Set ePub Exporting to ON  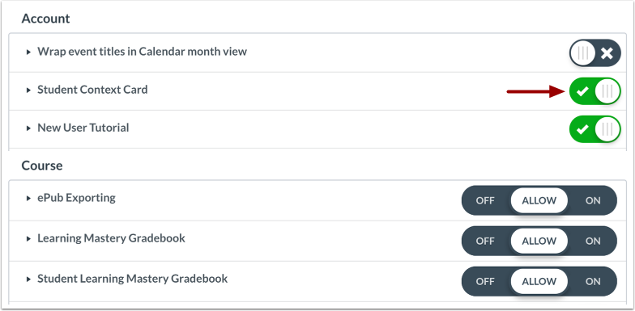click(x=593, y=200)
